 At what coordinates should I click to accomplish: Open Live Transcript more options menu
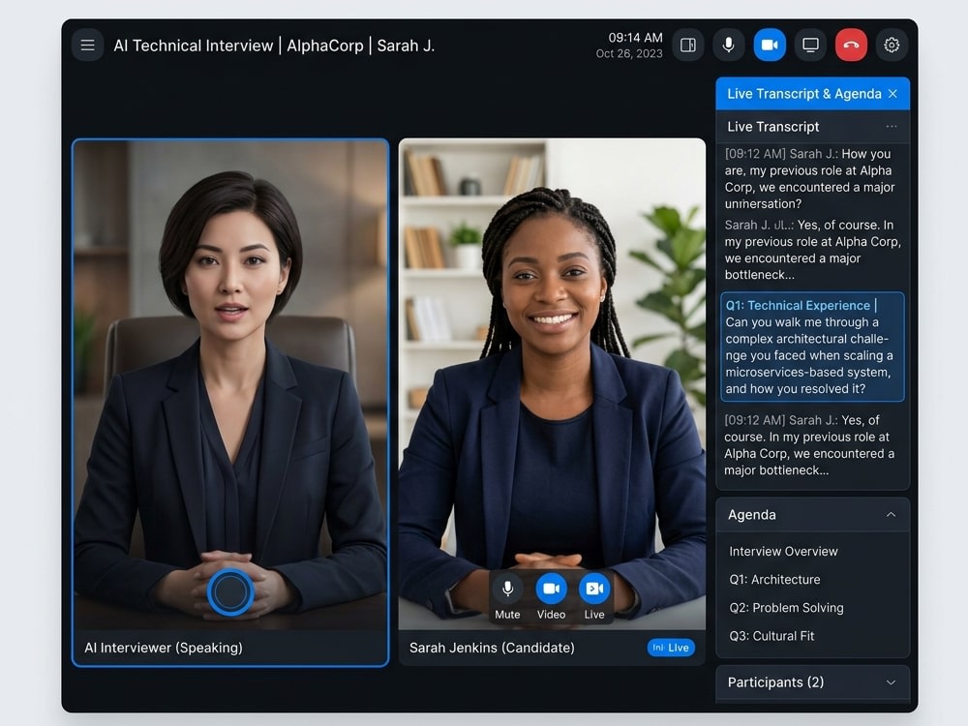[891, 127]
